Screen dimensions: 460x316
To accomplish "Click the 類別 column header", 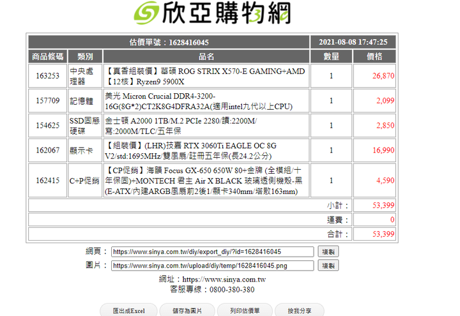I will (x=85, y=56).
